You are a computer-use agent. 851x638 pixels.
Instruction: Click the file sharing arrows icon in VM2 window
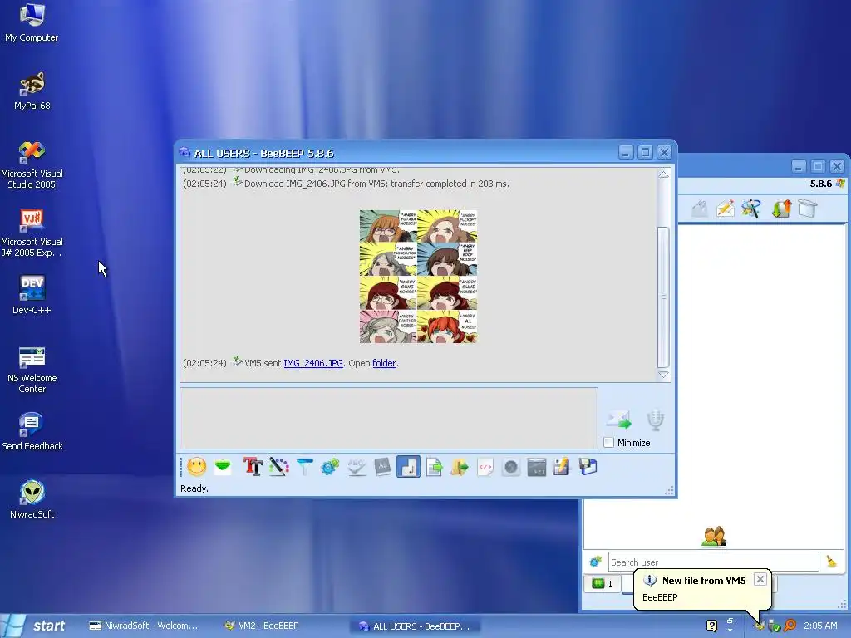pyautogui.click(x=781, y=209)
